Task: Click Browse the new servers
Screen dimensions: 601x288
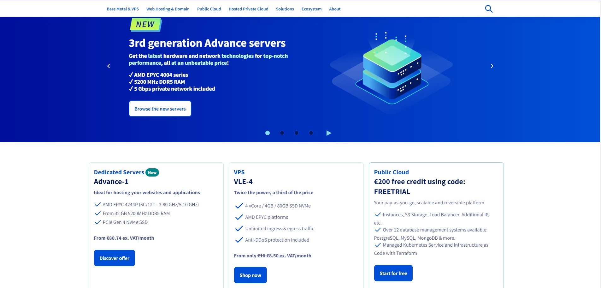Action: pos(160,108)
